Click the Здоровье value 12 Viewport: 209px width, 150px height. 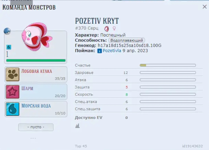126,73
